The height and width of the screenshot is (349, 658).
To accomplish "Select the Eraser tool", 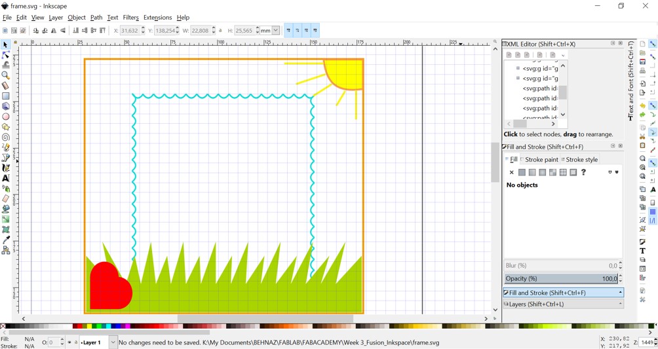I will [5, 198].
